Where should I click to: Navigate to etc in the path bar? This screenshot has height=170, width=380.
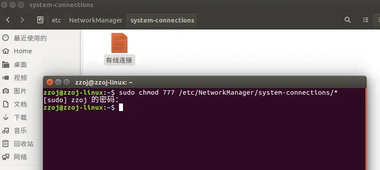[57, 20]
